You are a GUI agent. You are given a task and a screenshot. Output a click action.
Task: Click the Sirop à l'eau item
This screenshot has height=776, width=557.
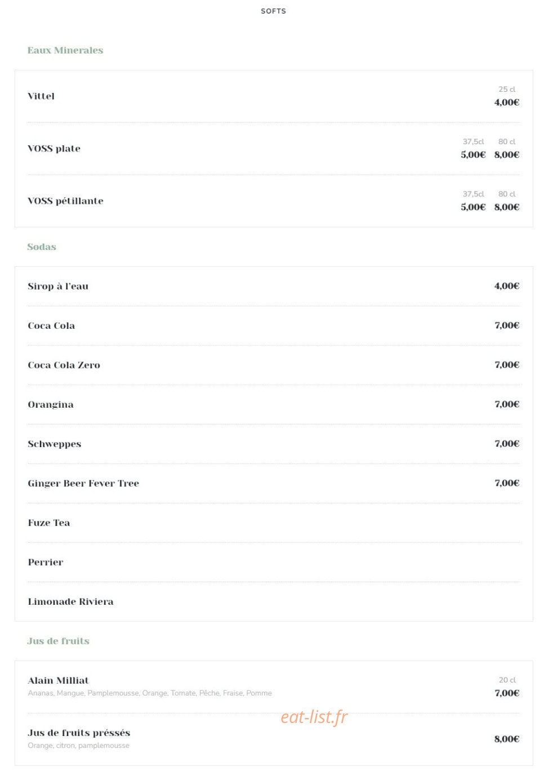tap(58, 286)
